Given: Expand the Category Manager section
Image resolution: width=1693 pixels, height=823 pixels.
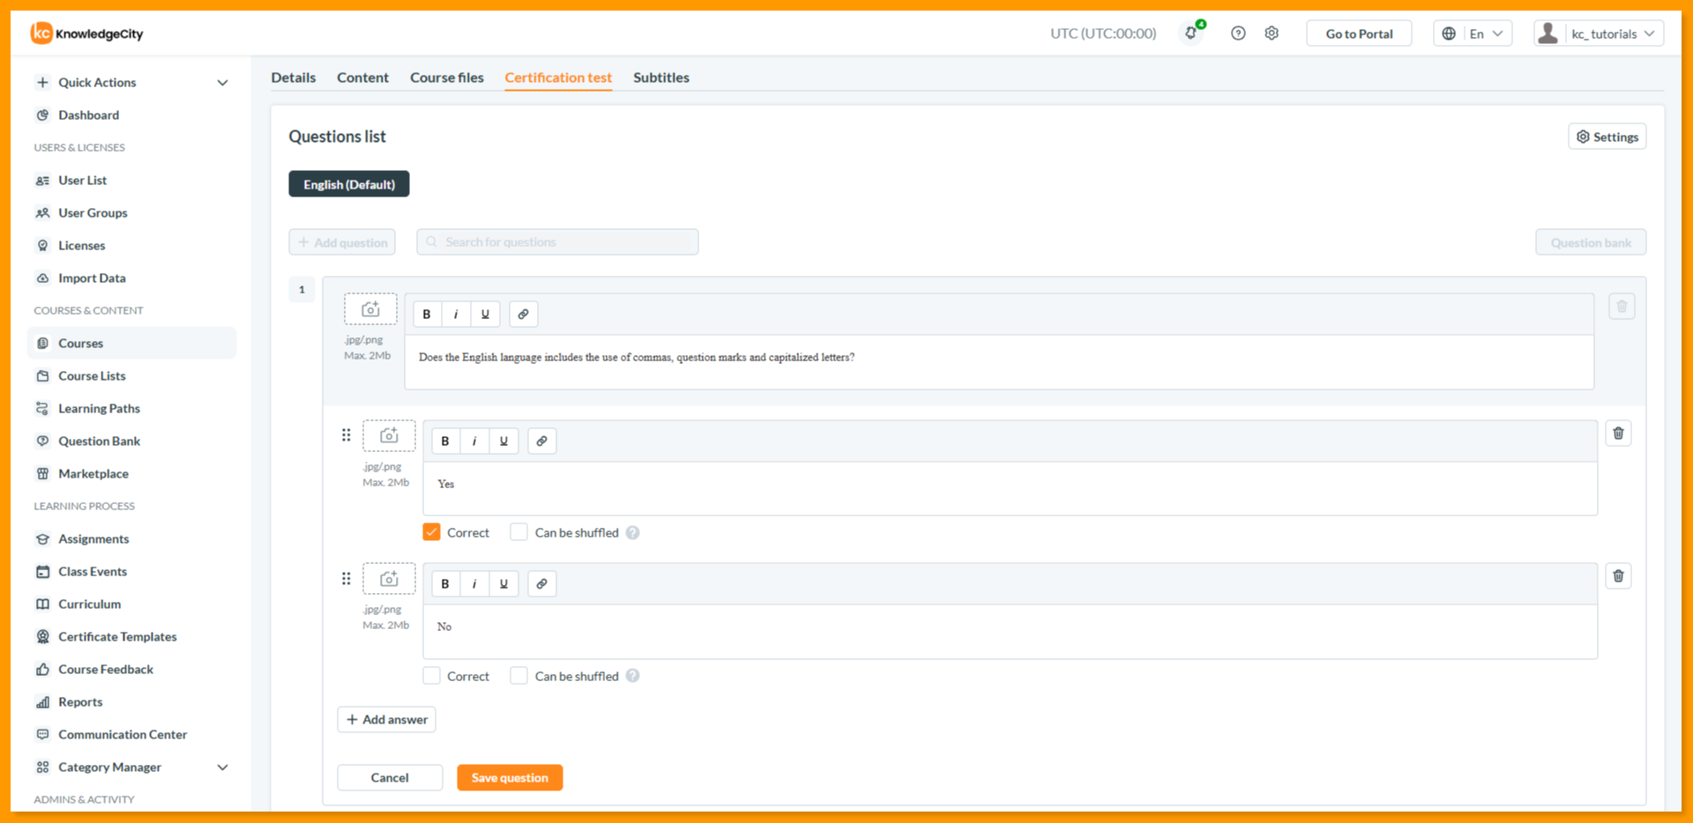Looking at the screenshot, I should click(x=222, y=767).
